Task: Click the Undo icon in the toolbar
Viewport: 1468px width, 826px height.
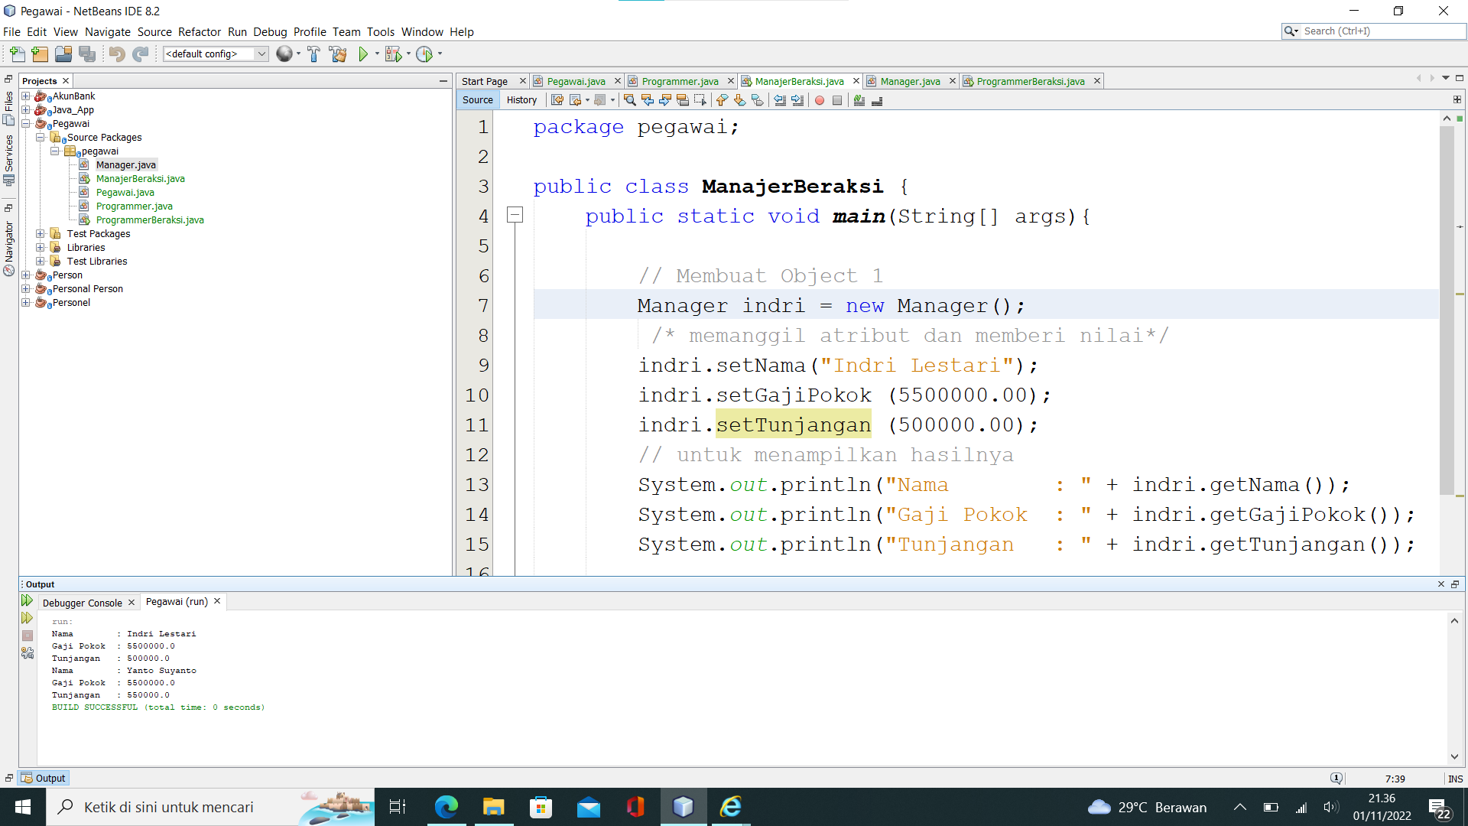Action: pos(115,54)
